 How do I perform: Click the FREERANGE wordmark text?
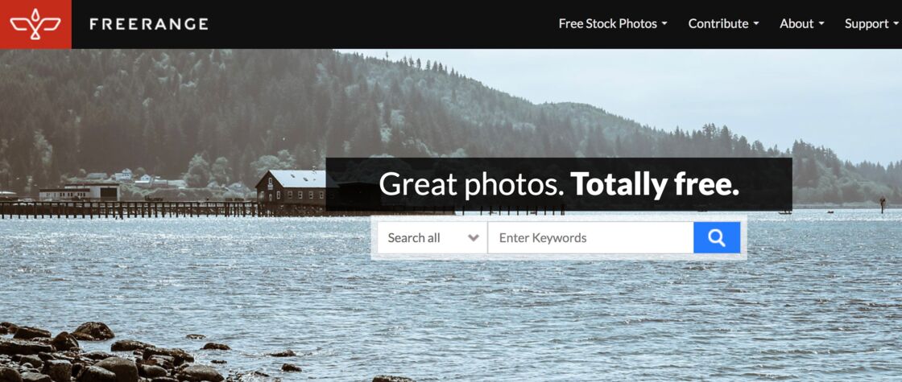[x=149, y=24]
